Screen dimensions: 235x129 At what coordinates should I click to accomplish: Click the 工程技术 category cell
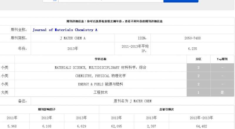[100, 92]
